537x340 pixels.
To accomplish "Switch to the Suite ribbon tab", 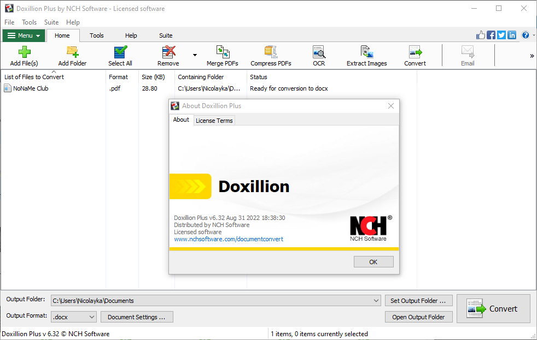I will tap(166, 35).
